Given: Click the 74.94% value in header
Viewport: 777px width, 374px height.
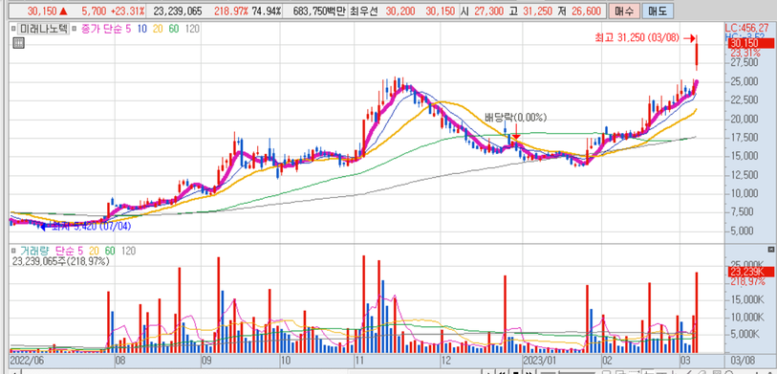Looking at the screenshot, I should pyautogui.click(x=266, y=11).
